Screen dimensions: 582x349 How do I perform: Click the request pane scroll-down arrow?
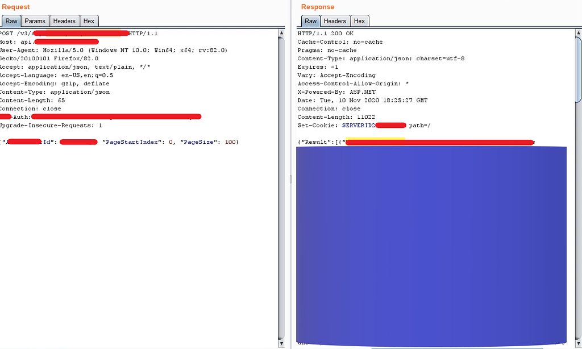[281, 343]
